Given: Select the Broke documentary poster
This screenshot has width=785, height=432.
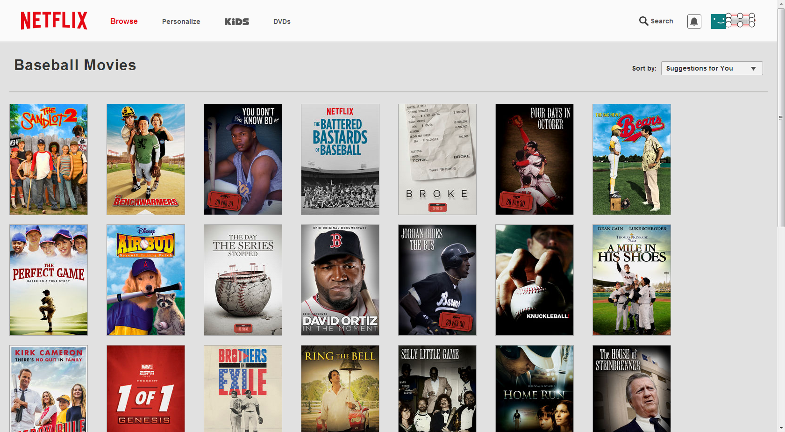Looking at the screenshot, I should [x=437, y=159].
